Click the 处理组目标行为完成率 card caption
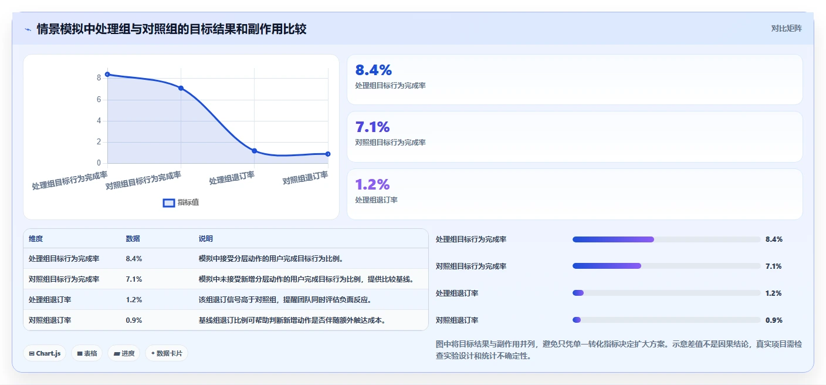Image resolution: width=826 pixels, height=385 pixels. pyautogui.click(x=390, y=86)
